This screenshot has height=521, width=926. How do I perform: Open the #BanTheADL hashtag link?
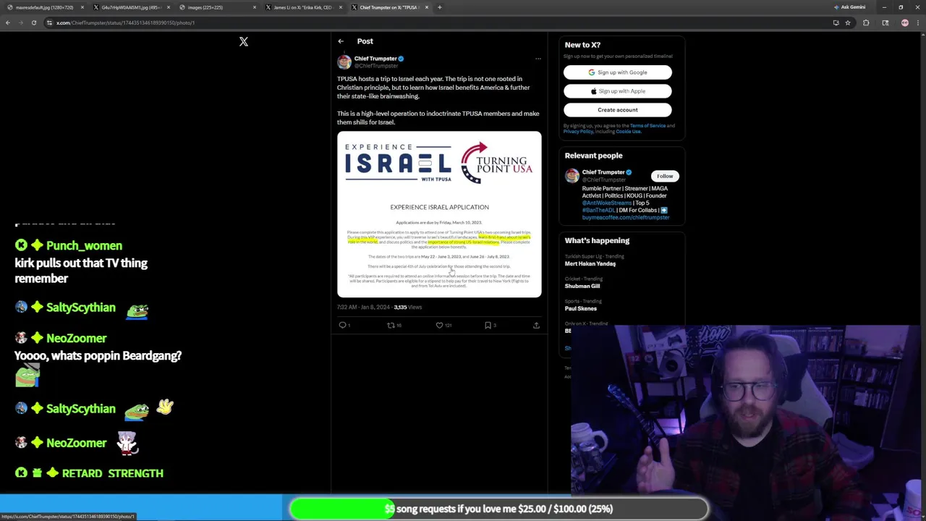pos(599,211)
